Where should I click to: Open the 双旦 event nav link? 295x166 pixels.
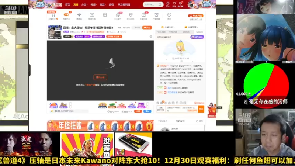(x=124, y=4)
